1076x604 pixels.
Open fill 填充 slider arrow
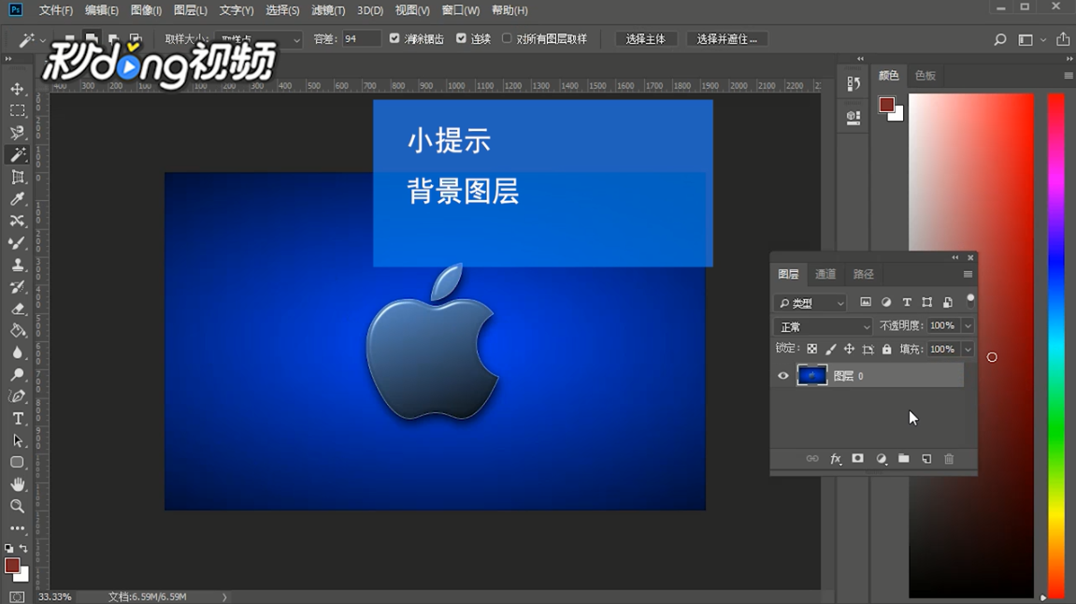click(x=968, y=350)
